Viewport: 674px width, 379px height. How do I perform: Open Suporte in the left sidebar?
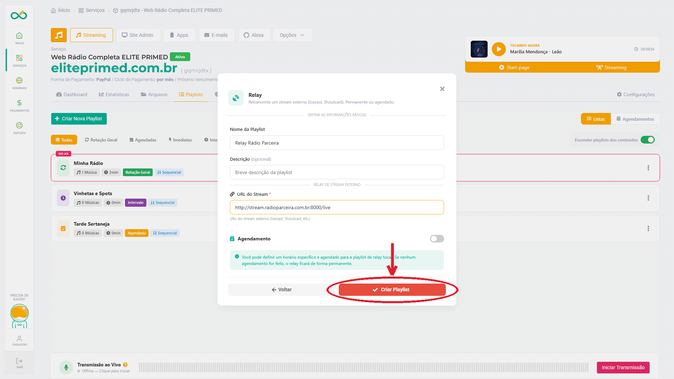click(19, 128)
